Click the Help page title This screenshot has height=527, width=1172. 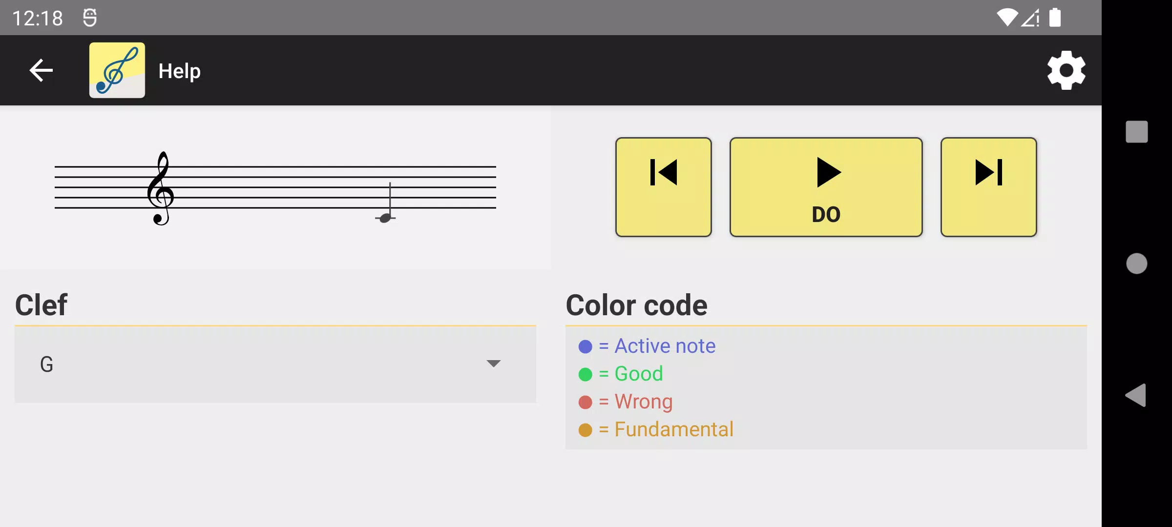[179, 70]
